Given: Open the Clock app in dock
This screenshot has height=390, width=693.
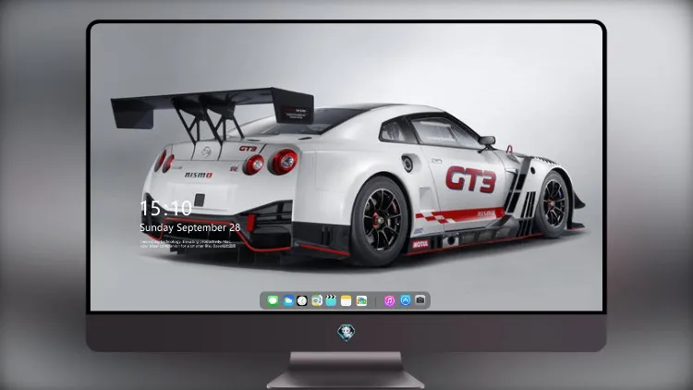Looking at the screenshot, I should click(302, 300).
